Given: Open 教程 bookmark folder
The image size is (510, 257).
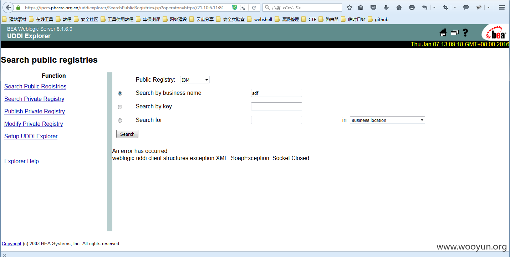Looking at the screenshot, I should pyautogui.click(x=63, y=19).
